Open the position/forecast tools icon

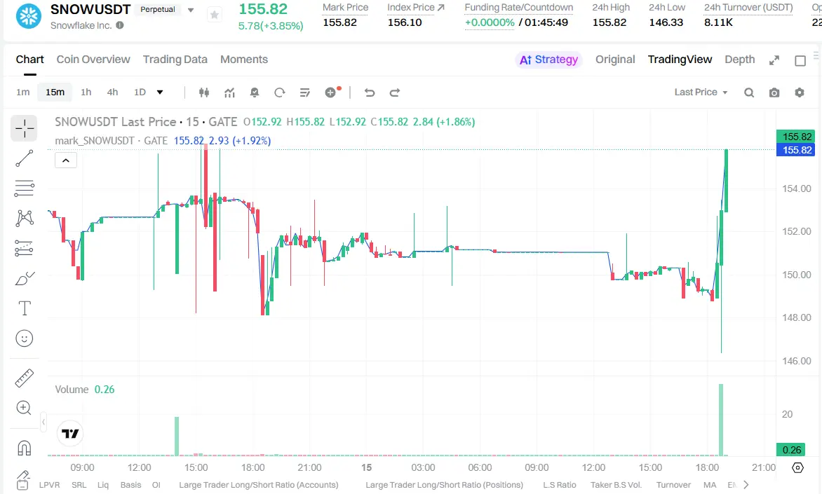[24, 248]
